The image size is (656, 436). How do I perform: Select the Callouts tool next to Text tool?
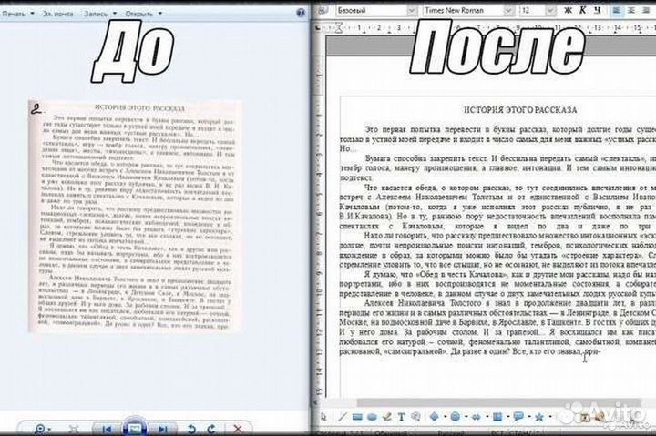pyautogui.click(x=415, y=417)
